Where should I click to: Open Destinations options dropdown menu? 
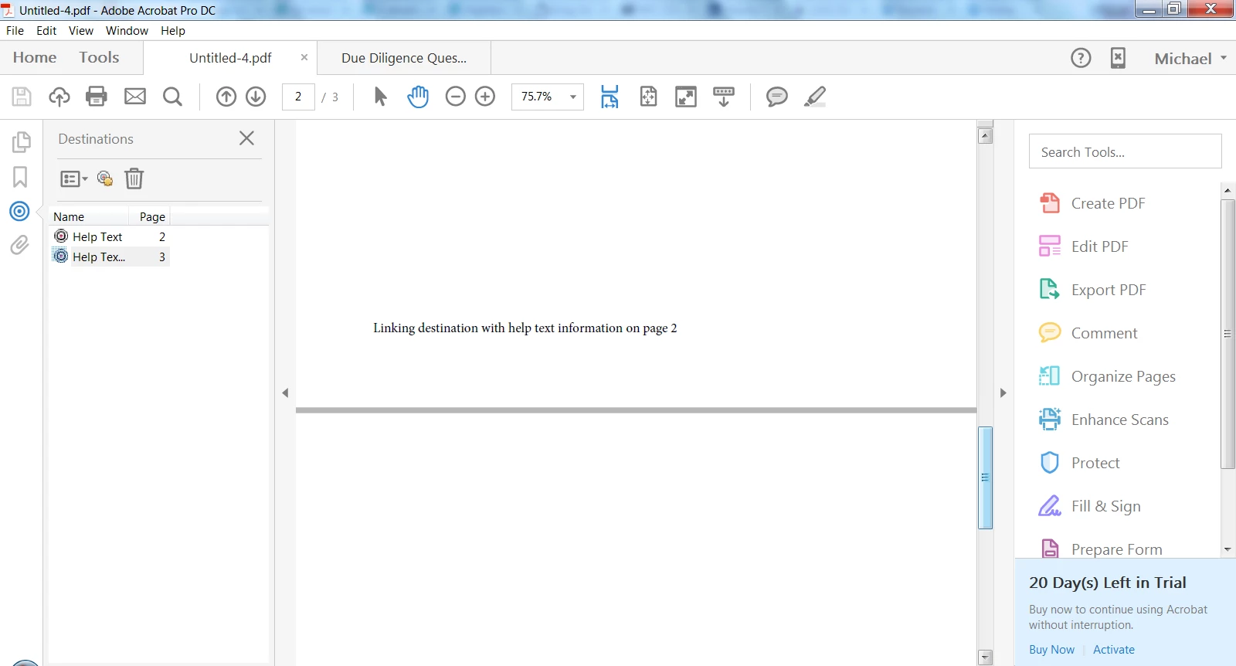(x=74, y=179)
